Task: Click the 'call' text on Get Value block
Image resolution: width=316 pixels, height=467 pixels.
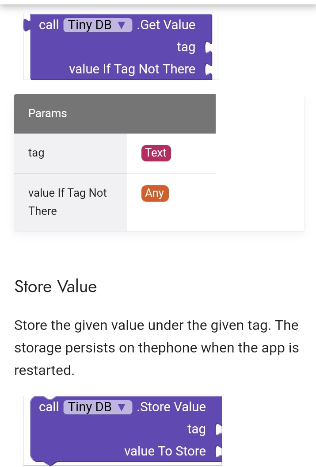Action: 49,25
